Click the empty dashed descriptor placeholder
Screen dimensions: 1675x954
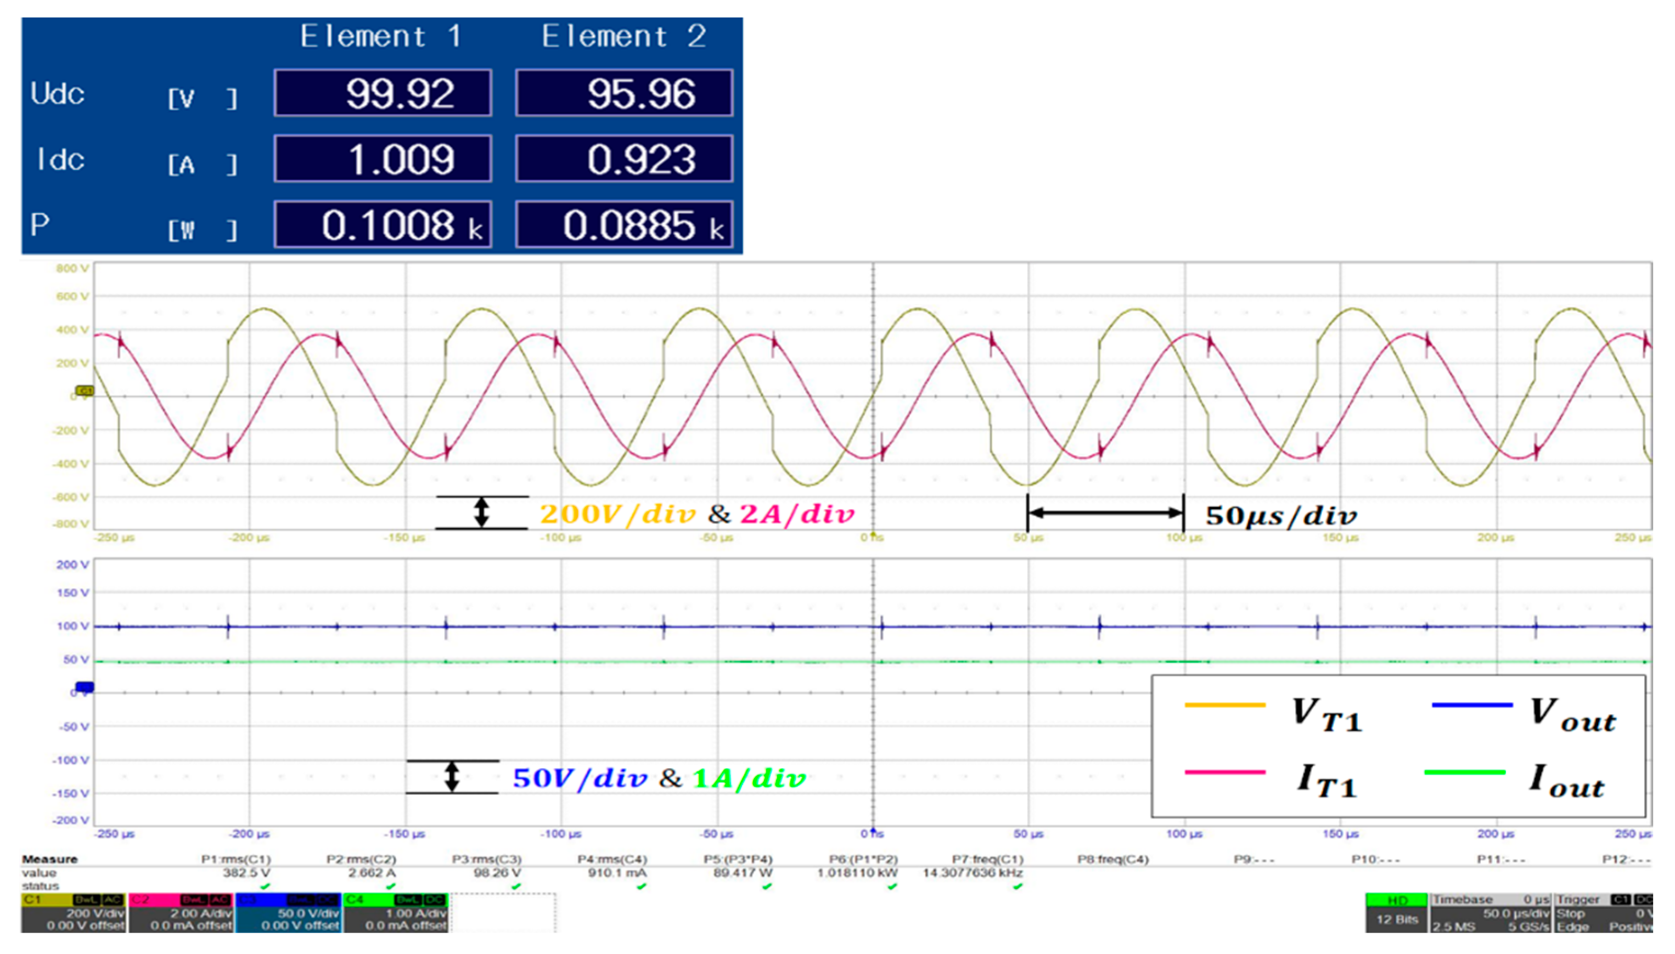point(503,912)
